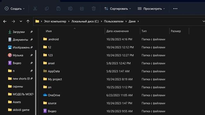Click the Share icon in toolbar
Viewport: 205px width, 115px height.
82,9
